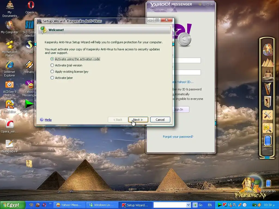Click the R tools icon in dock
The width and height of the screenshot is (279, 209).
coord(268,128)
